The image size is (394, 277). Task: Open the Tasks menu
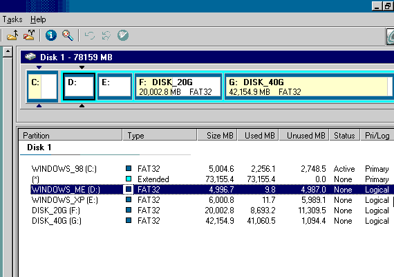click(x=12, y=19)
